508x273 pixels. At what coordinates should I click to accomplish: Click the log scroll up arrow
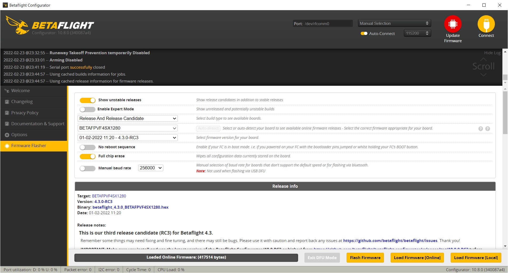pos(483,59)
